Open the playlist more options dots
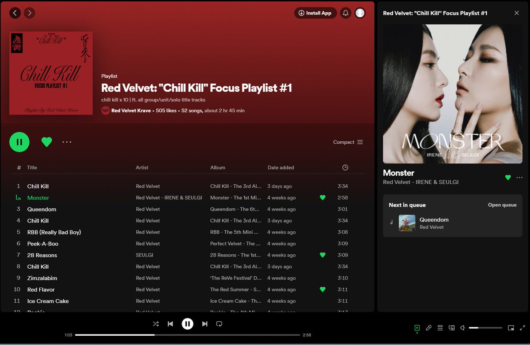Image resolution: width=530 pixels, height=345 pixels. coord(67,142)
